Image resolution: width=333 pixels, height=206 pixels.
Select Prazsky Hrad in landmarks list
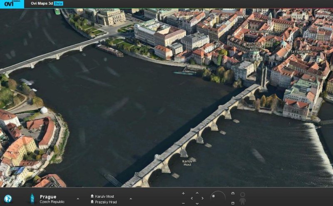pos(104,202)
